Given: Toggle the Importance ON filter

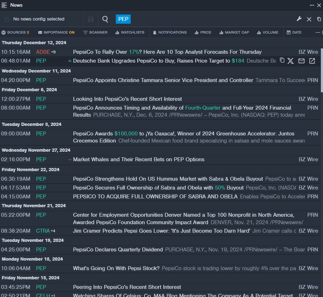Looking at the screenshot, I should (x=56, y=33).
